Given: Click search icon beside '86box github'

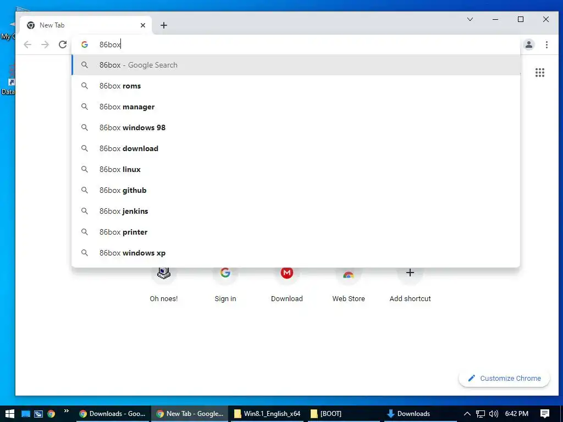Looking at the screenshot, I should click(x=84, y=190).
